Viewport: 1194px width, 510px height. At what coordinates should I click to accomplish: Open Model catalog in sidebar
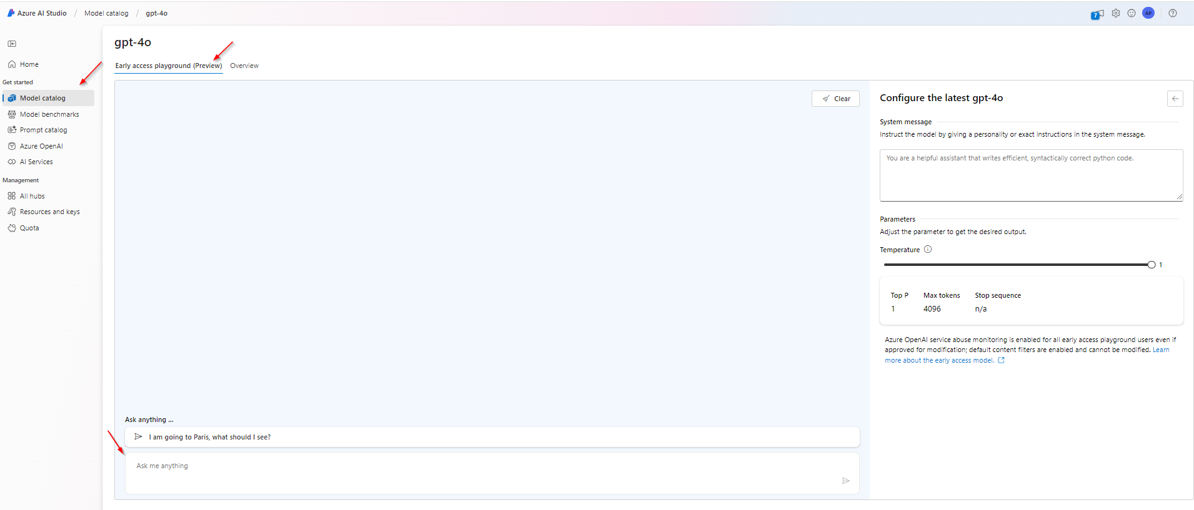(48, 98)
